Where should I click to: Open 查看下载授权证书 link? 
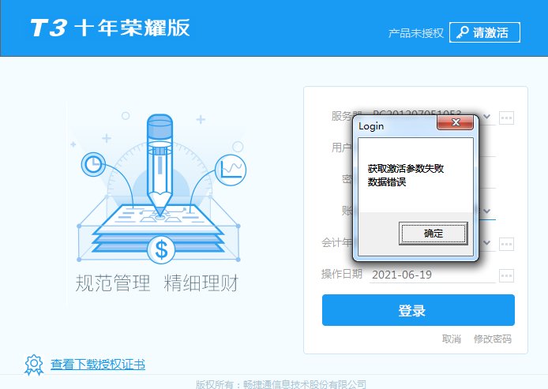pyautogui.click(x=98, y=365)
